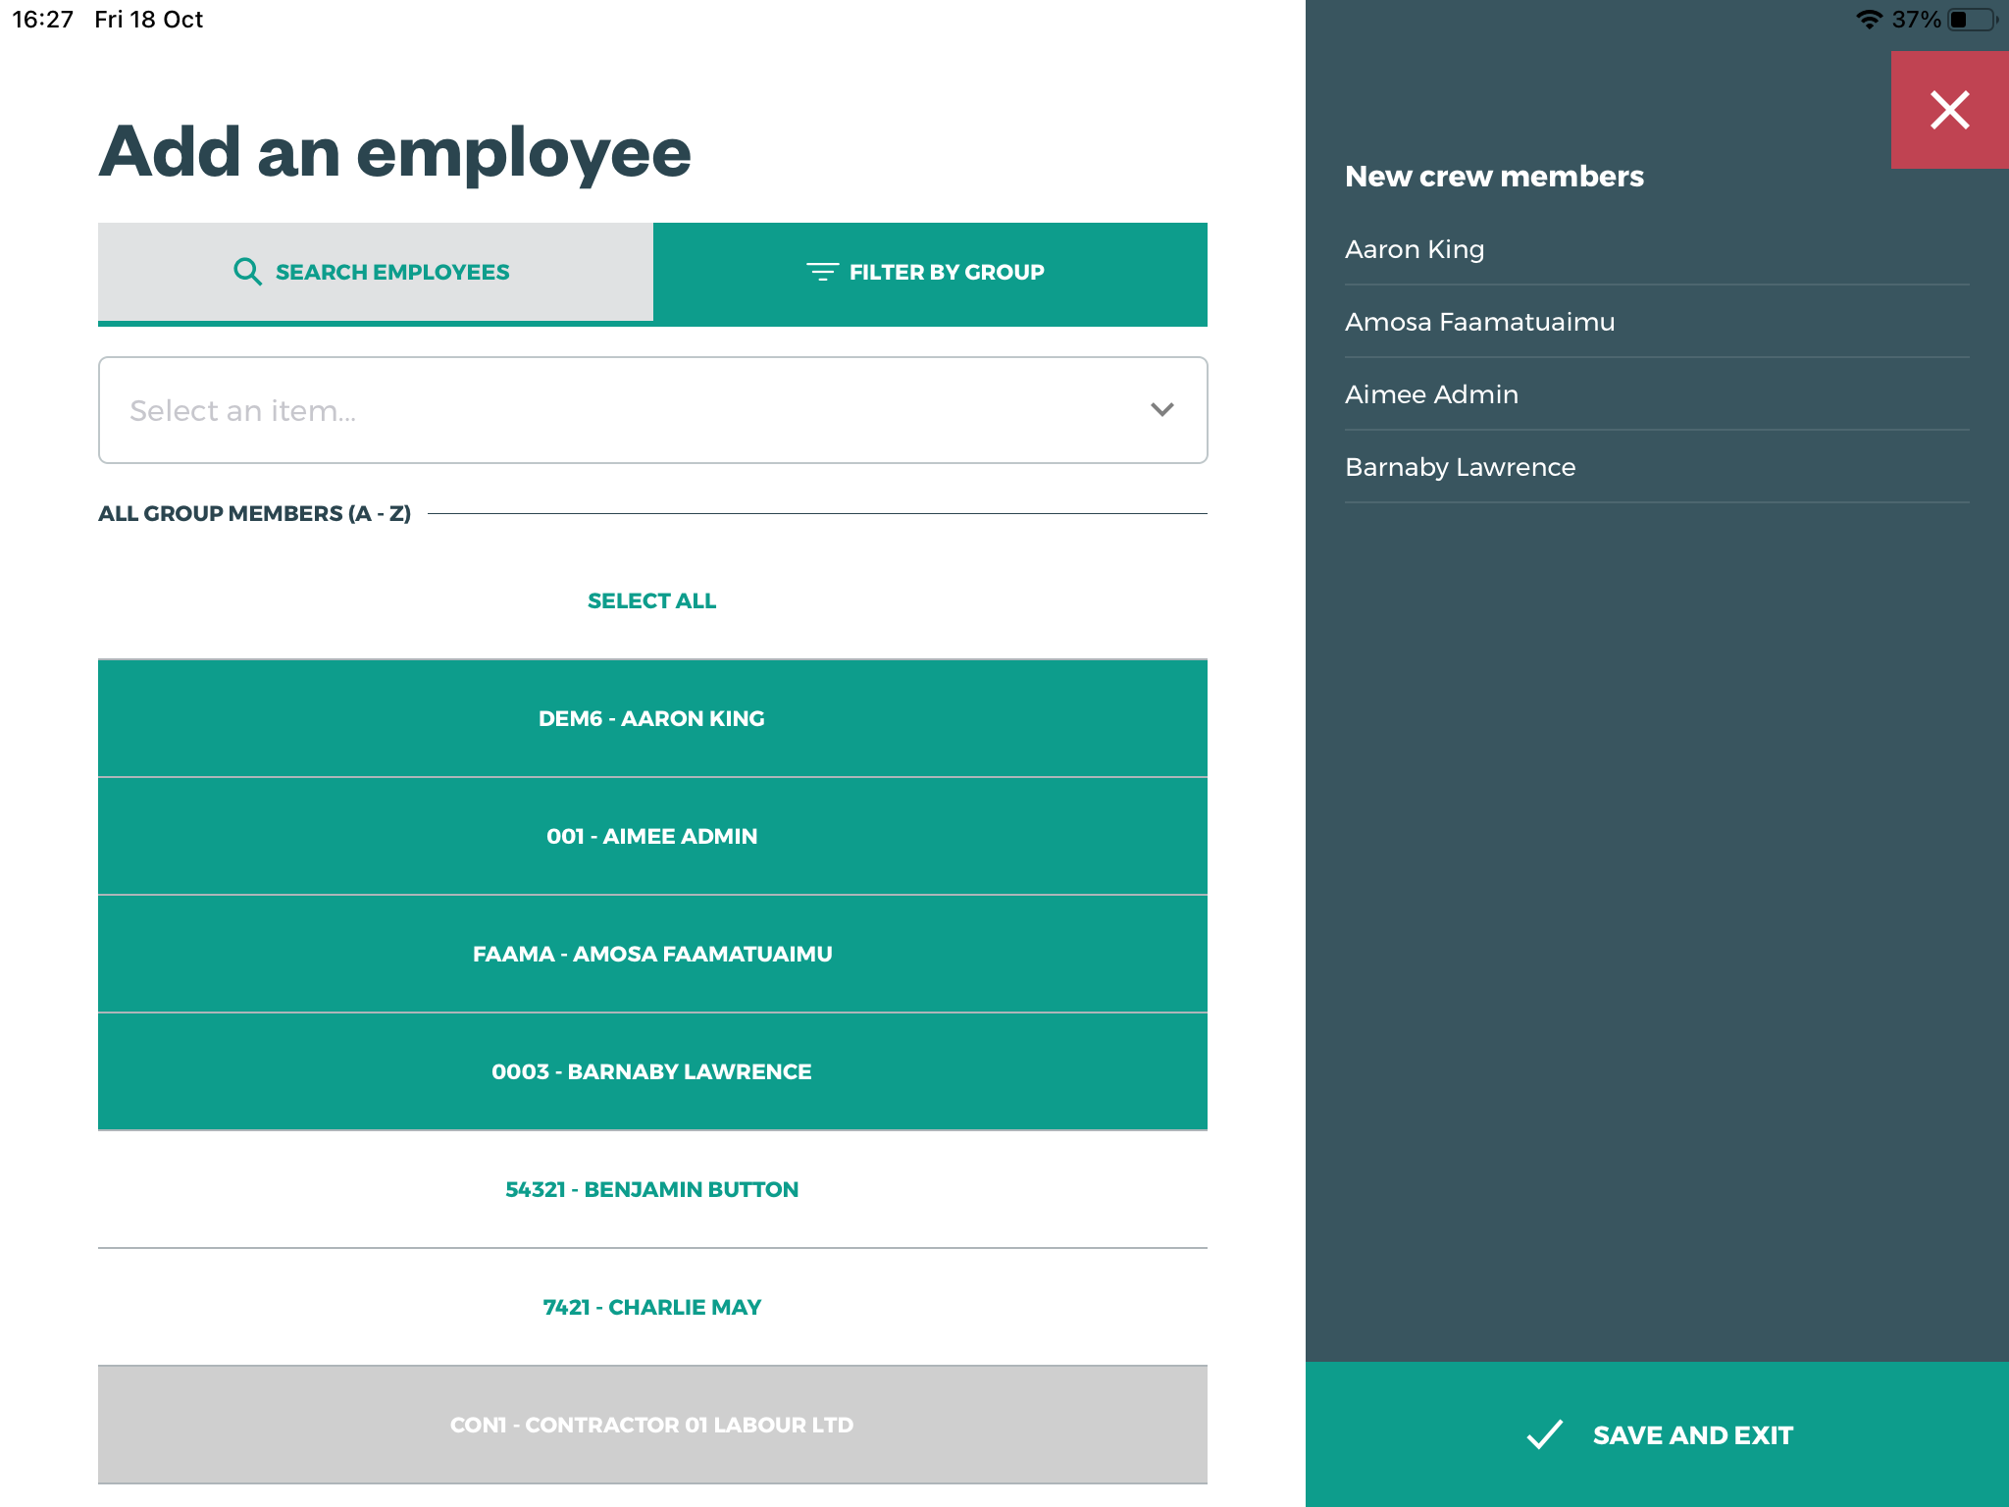Deselect 001 - Aimee Admin
Image resolution: width=2009 pixels, height=1507 pixels.
click(x=652, y=836)
